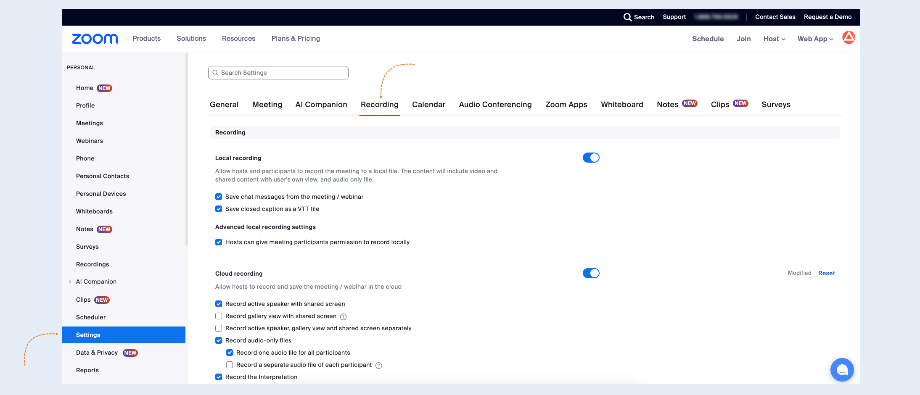
Task: Open the chat support bubble
Action: click(x=842, y=370)
